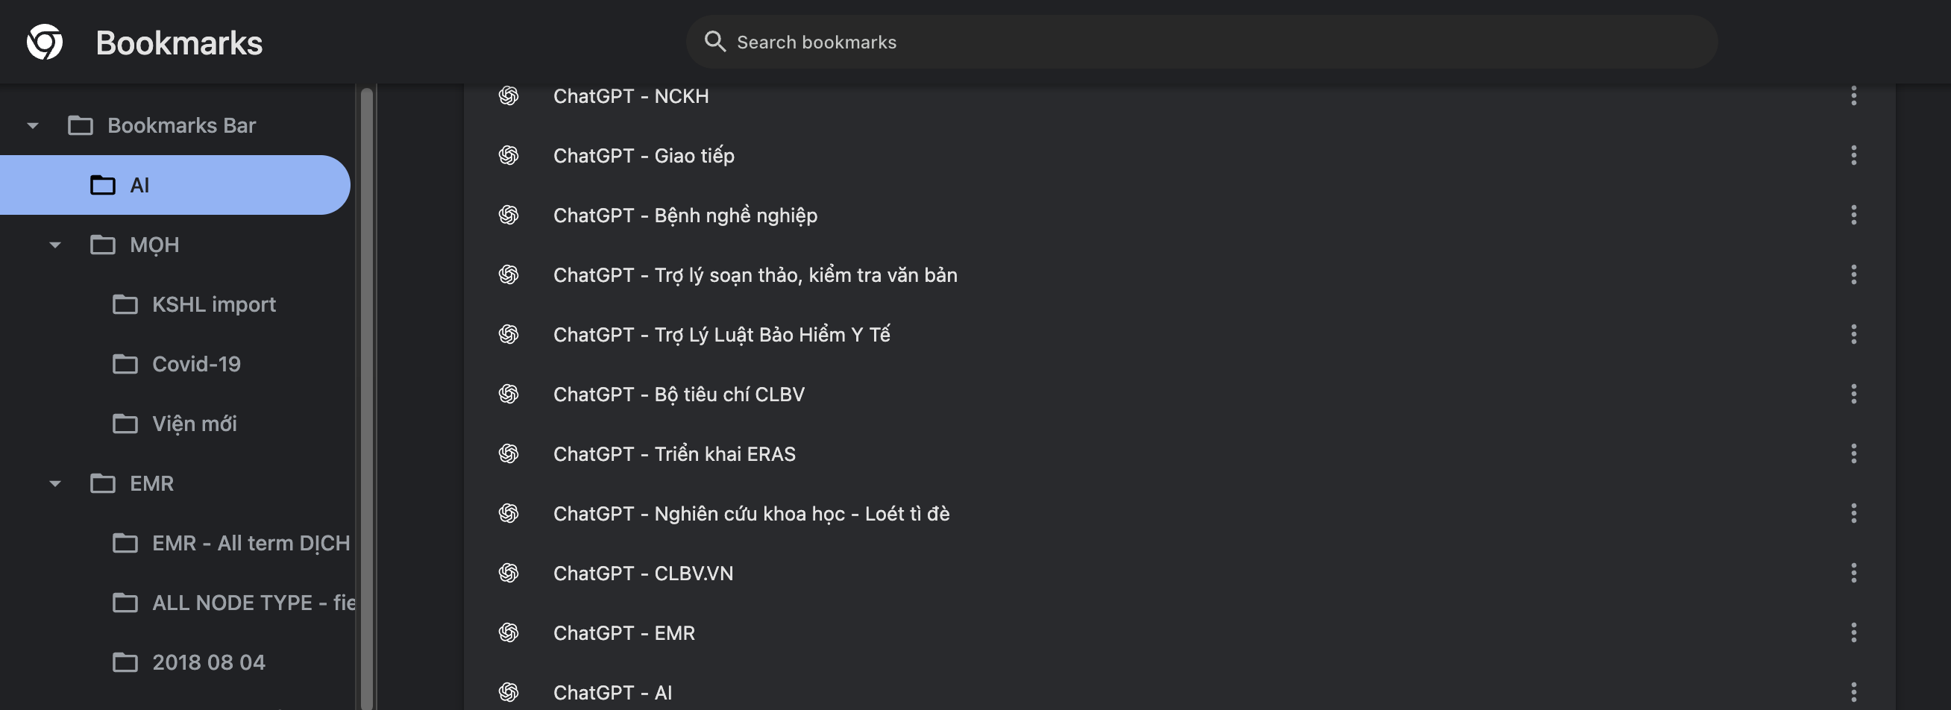Collapse the EMR folder tree
This screenshot has height=710, width=1951.
click(x=55, y=484)
